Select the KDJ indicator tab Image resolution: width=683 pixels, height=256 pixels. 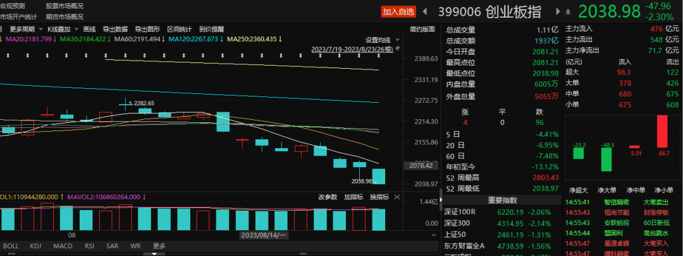pos(36,246)
